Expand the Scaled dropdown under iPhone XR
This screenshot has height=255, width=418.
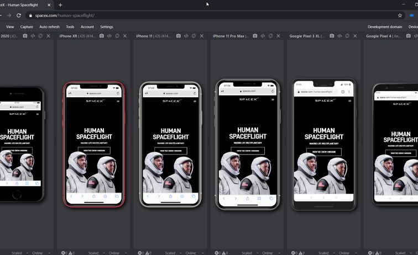pos(95,253)
